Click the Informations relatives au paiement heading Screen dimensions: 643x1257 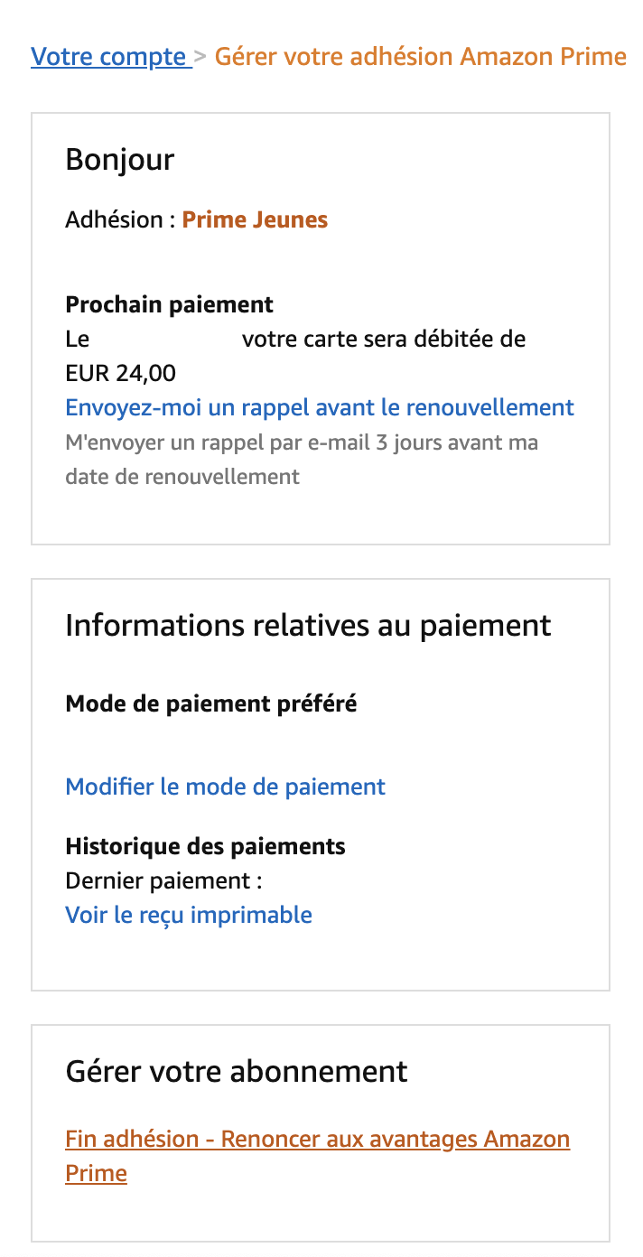[x=308, y=624]
